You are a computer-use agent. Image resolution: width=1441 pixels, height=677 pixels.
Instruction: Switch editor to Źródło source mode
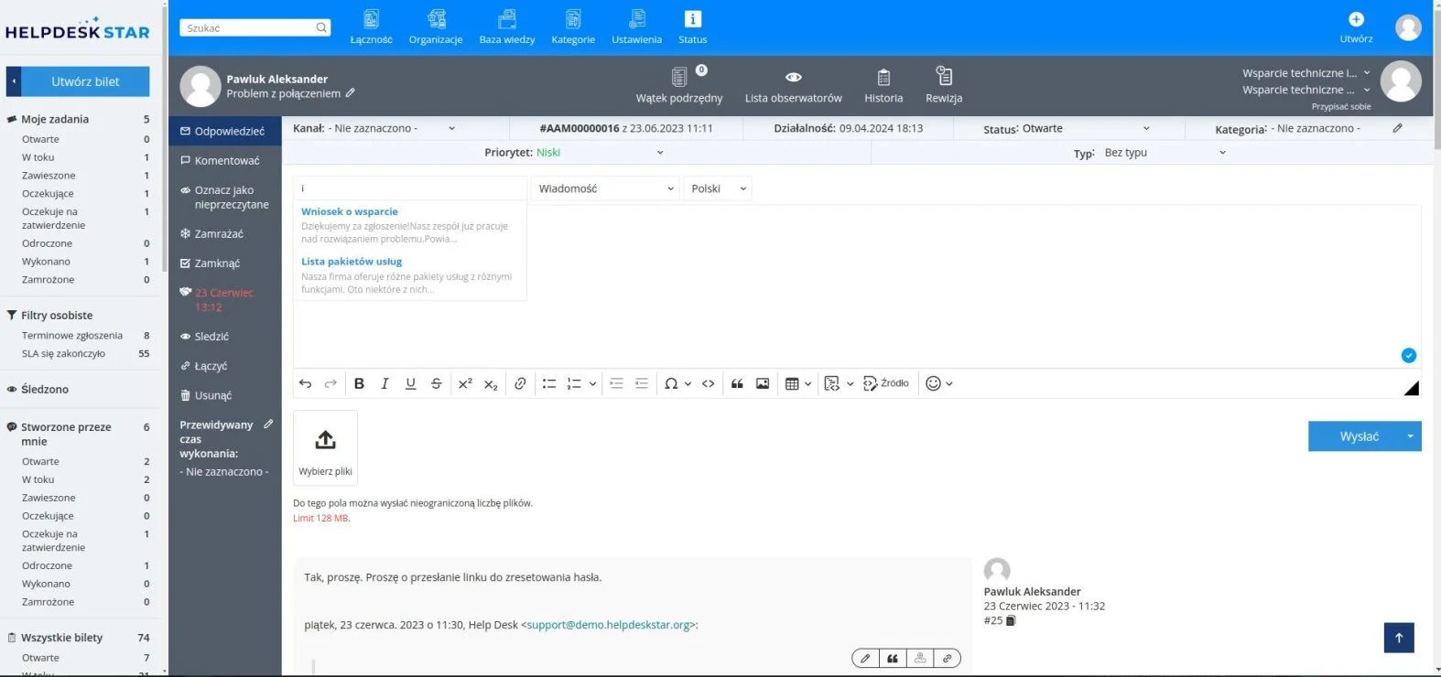(886, 383)
